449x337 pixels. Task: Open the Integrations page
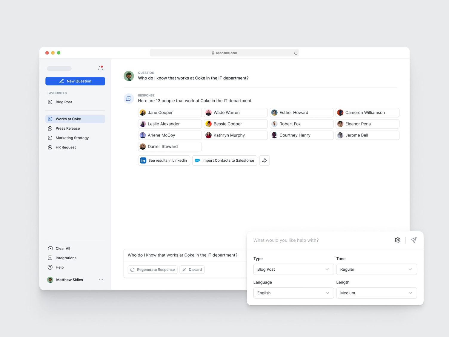point(66,258)
